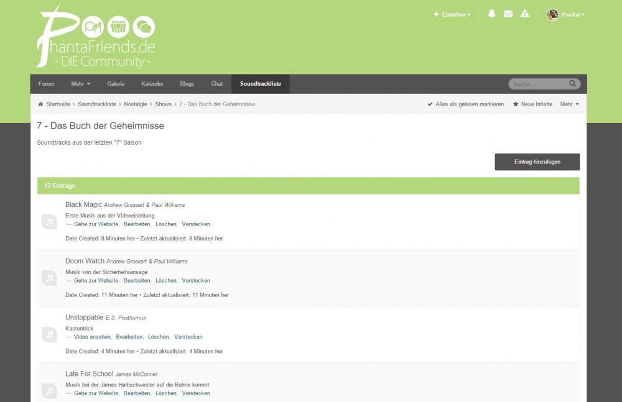Click Gehe zur Website for Black Magic
This screenshot has width=622, height=402.
click(x=96, y=224)
